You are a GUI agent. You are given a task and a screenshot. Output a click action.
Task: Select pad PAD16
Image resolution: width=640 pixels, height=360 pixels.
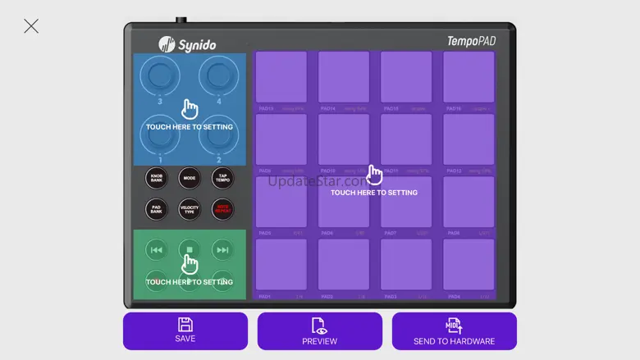[469, 77]
